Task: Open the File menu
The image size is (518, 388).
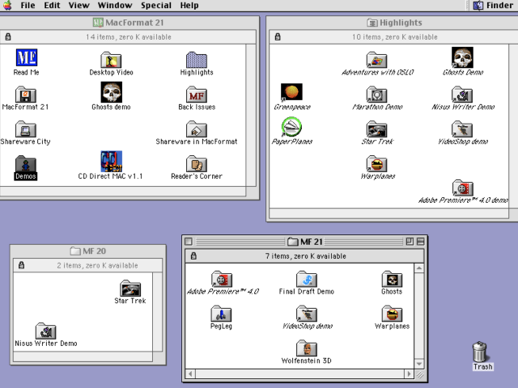Action: [x=28, y=6]
